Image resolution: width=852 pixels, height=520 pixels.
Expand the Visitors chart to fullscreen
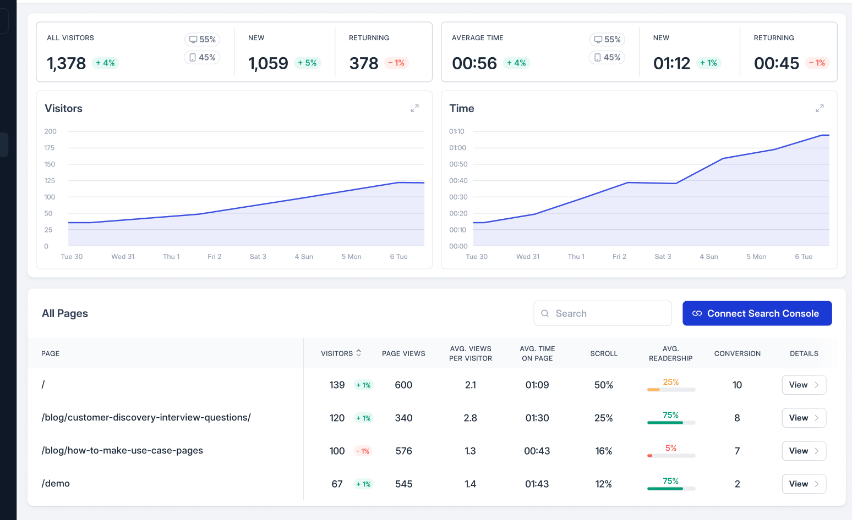coord(414,108)
